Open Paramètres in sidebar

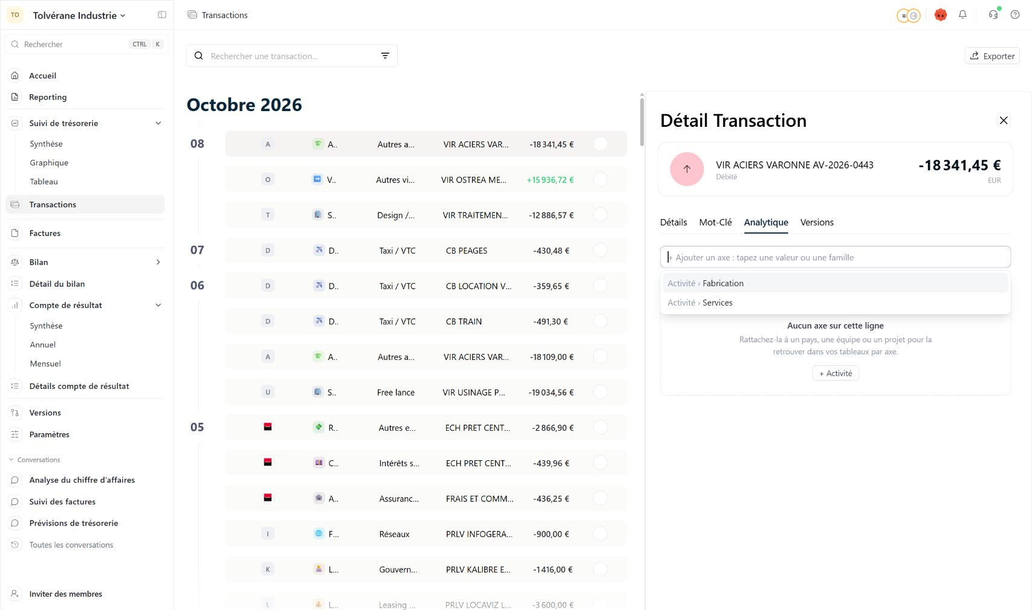point(85,435)
